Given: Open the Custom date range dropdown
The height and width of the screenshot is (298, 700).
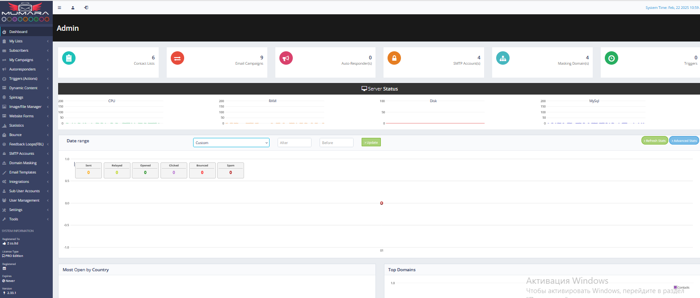Looking at the screenshot, I should [231, 143].
